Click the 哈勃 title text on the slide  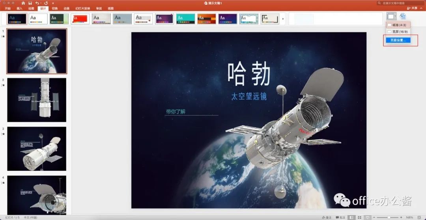click(249, 74)
